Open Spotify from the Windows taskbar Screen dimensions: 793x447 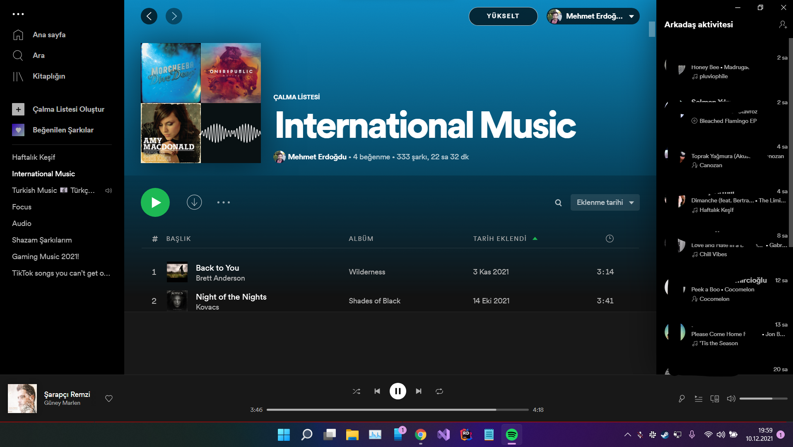click(512, 435)
